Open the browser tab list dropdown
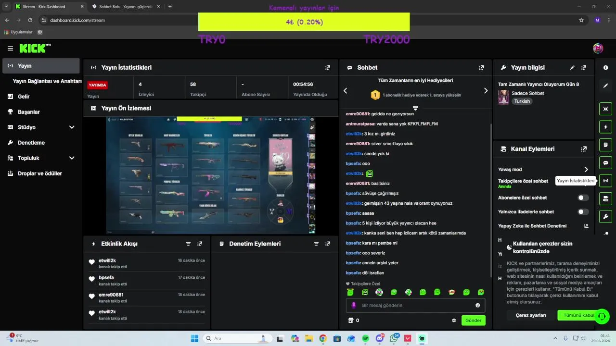This screenshot has height=346, width=616. tap(5, 6)
